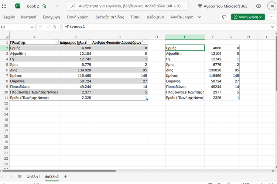Click the green Κοινή χρήση button
The width and height of the screenshot is (277, 184).
pyautogui.click(x=248, y=17)
